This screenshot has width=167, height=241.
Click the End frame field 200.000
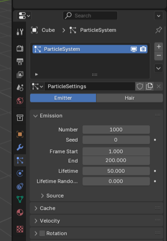pyautogui.click(x=116, y=161)
